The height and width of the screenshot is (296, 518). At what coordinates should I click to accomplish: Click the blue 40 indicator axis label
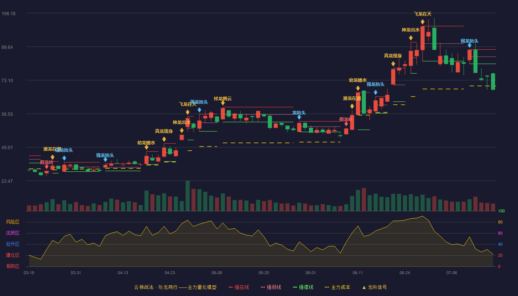pos(500,244)
